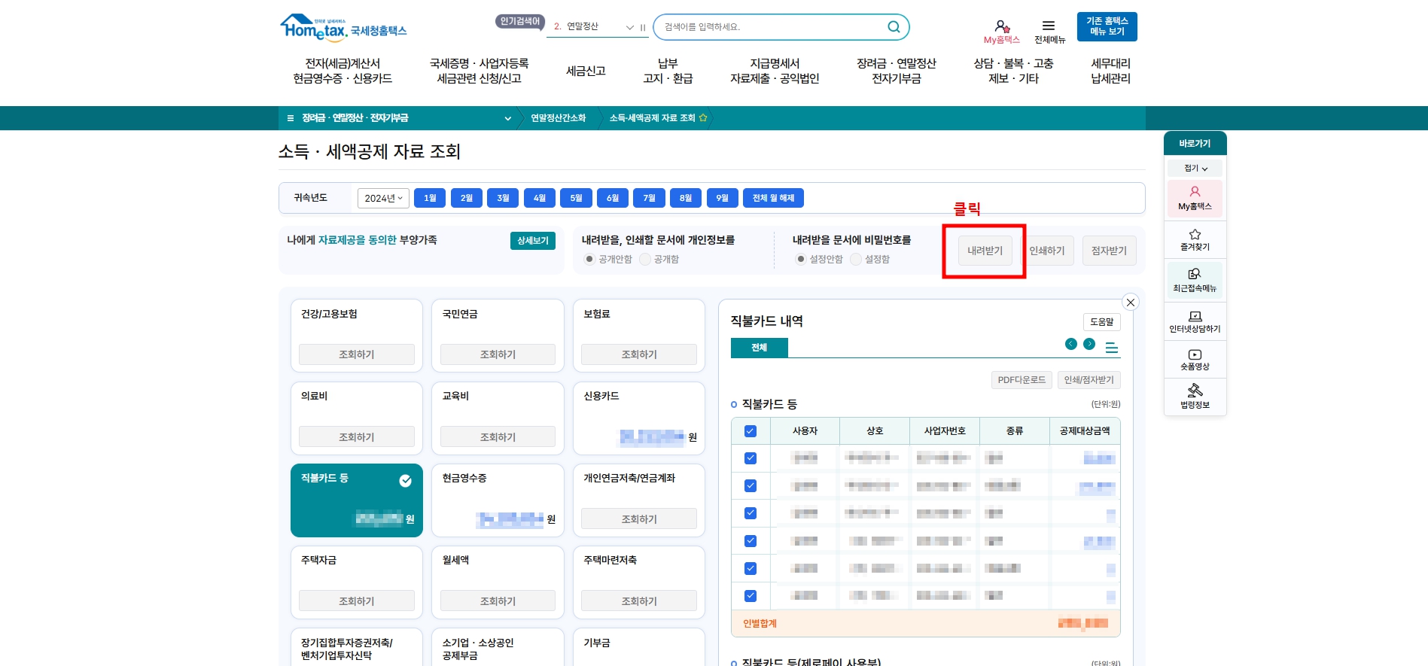The height and width of the screenshot is (666, 1428).
Task: Open 납부 고지·환급 menu
Action: pyautogui.click(x=668, y=71)
